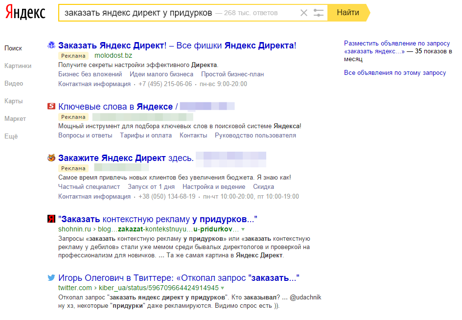Click the phone number +38 (050) 134-68-19

(x=167, y=197)
